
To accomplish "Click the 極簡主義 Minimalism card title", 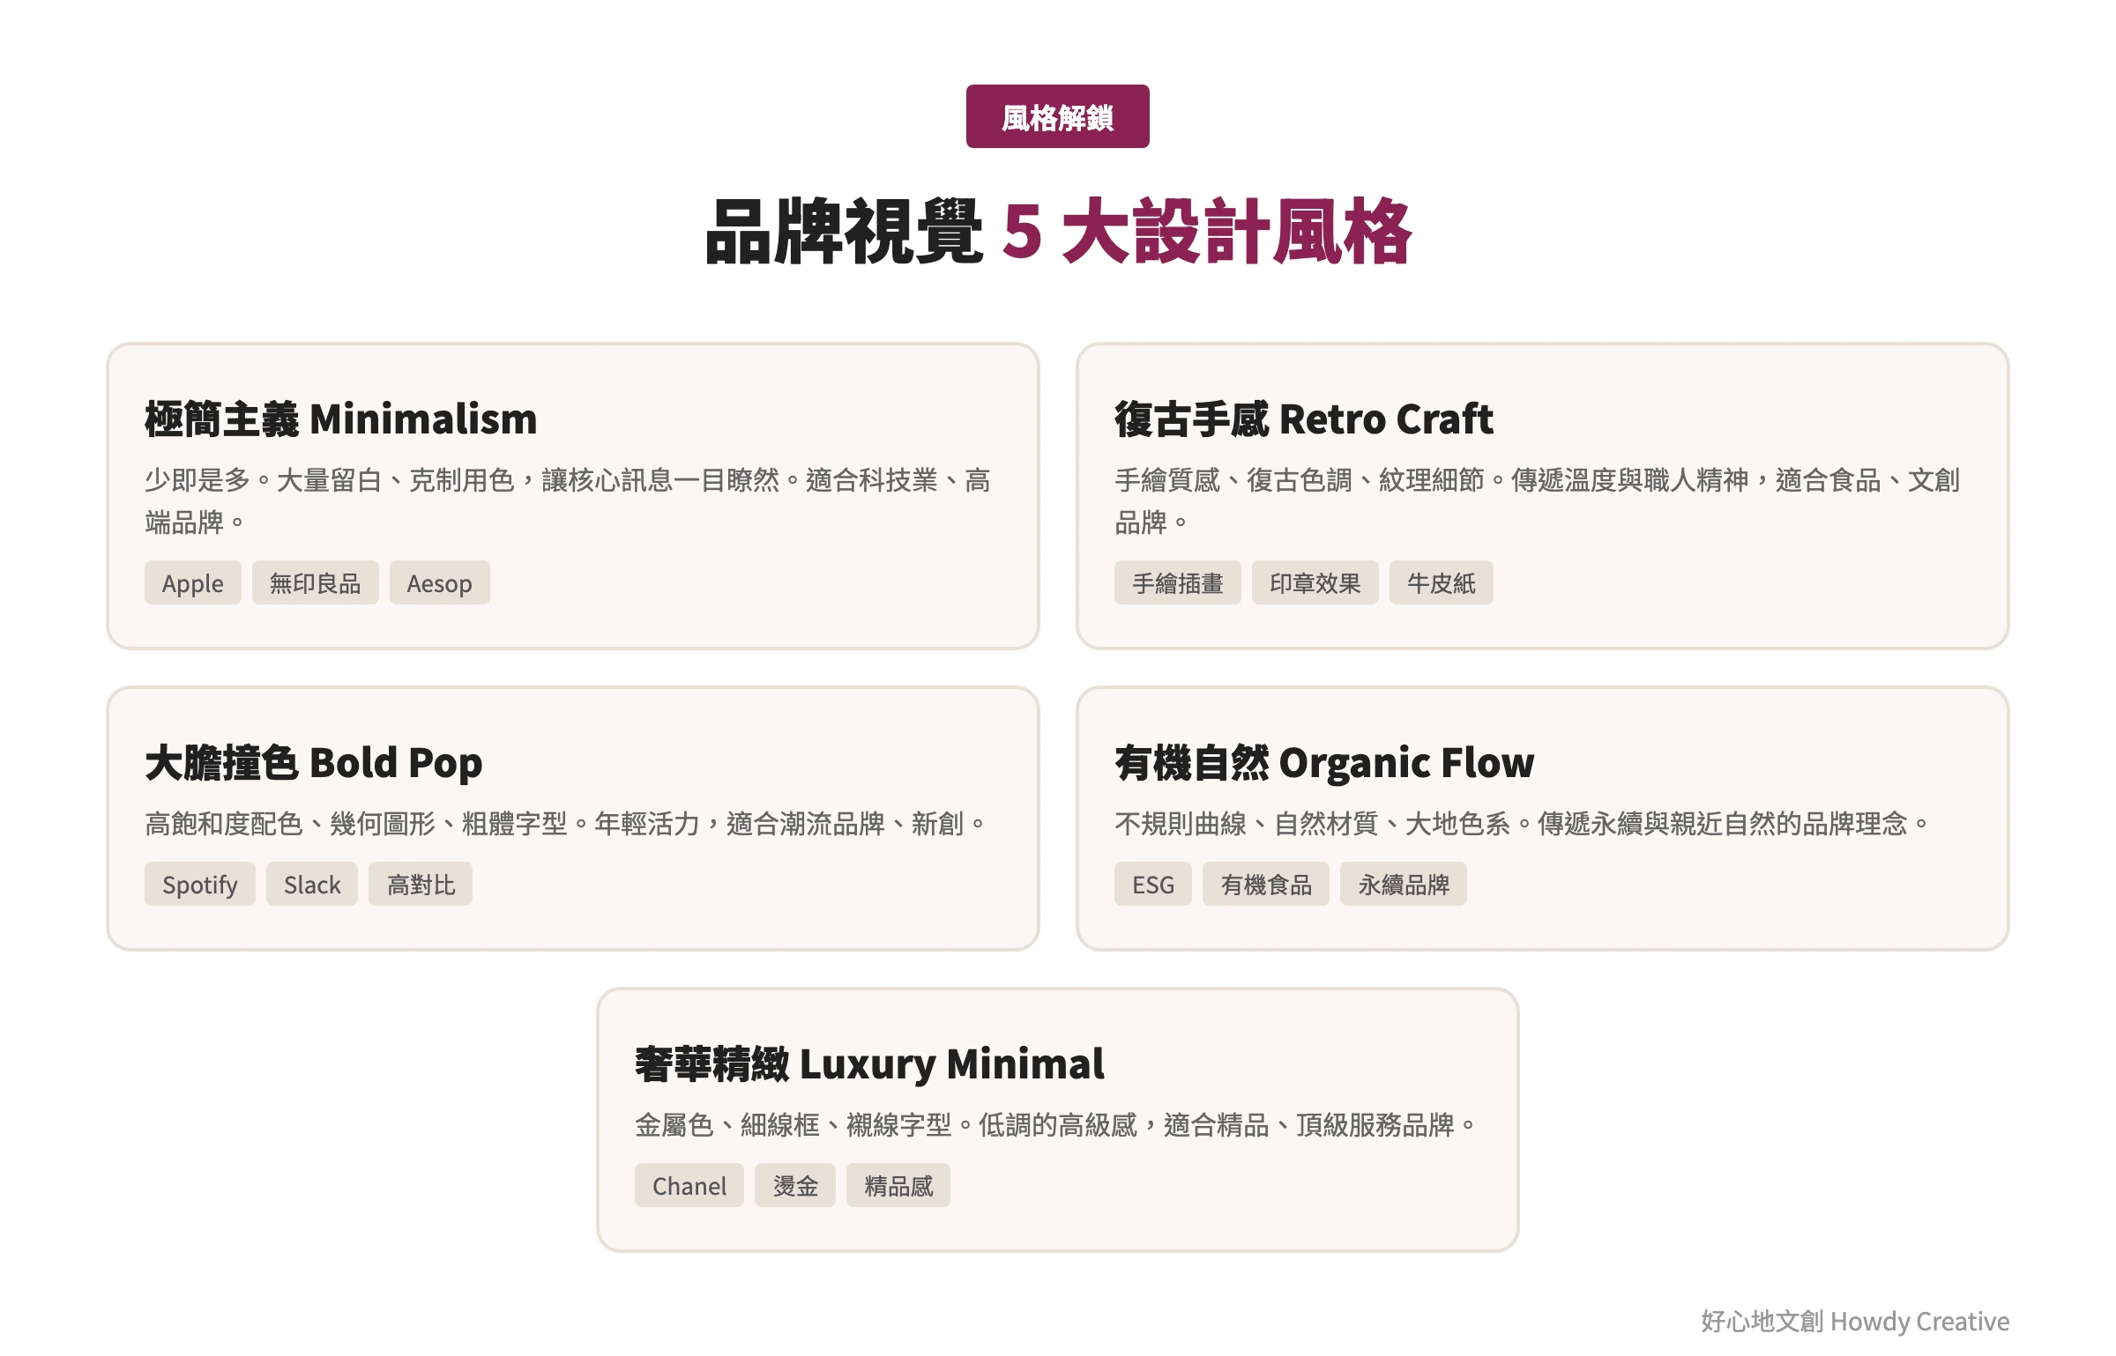I will coord(341,419).
